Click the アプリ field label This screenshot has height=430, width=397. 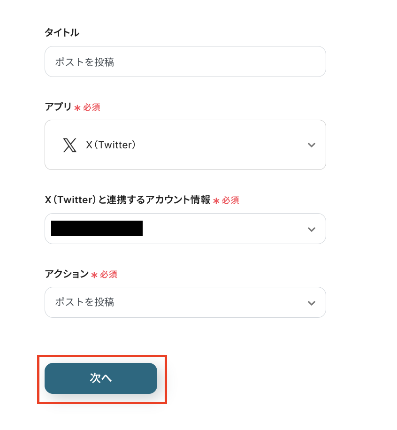(58, 107)
